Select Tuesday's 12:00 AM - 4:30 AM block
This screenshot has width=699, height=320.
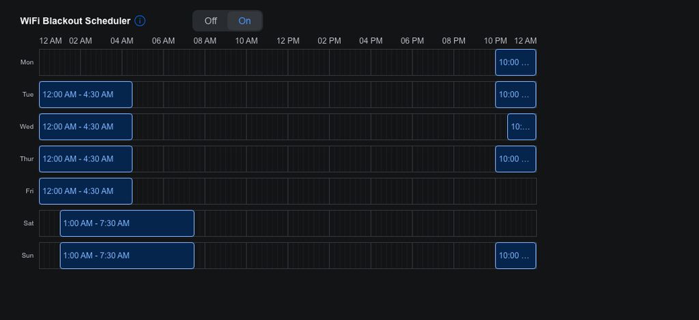click(x=85, y=95)
